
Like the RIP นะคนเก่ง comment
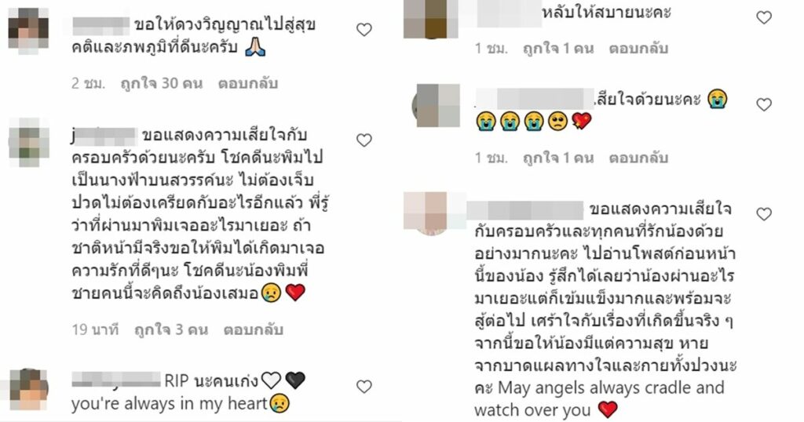click(364, 387)
